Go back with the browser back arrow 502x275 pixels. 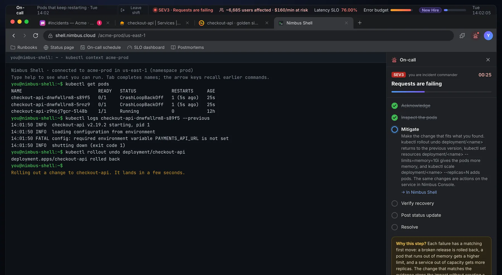tap(14, 35)
